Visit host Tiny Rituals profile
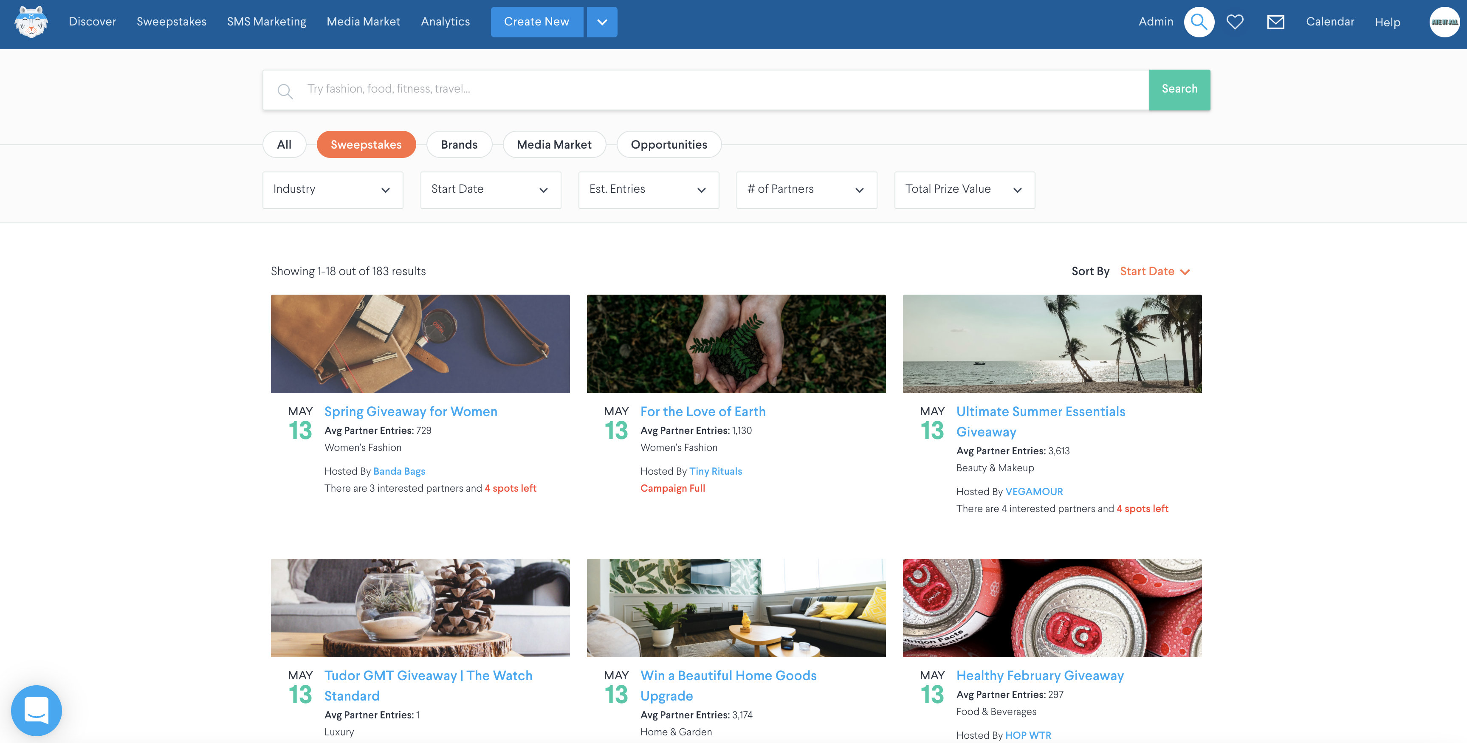The width and height of the screenshot is (1467, 743). coord(715,471)
